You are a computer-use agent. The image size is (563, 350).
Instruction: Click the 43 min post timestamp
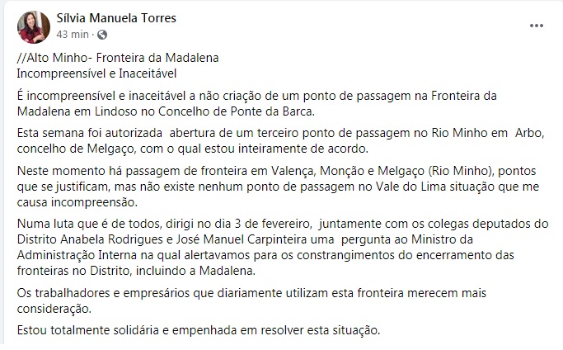73,34
